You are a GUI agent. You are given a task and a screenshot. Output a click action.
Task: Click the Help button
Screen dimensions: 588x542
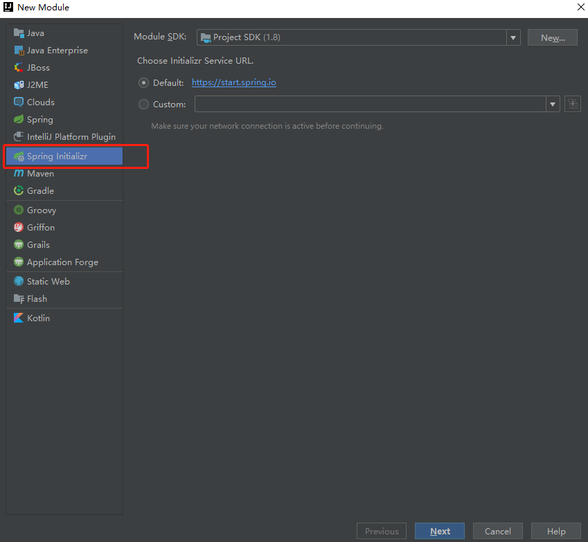coord(555,531)
